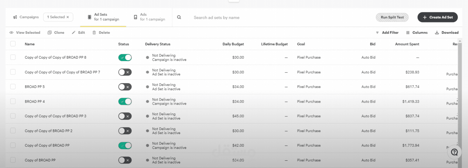The image size is (468, 168).
Task: Open the help chat bubble icon
Action: [x=454, y=152]
